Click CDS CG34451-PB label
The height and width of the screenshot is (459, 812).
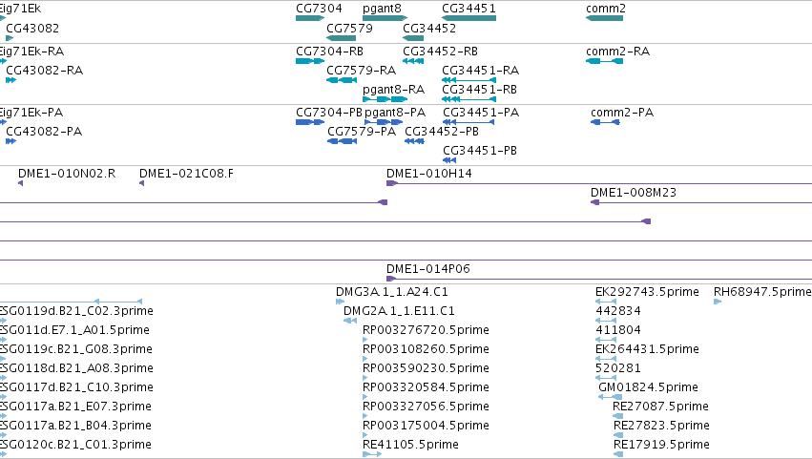[x=480, y=150]
